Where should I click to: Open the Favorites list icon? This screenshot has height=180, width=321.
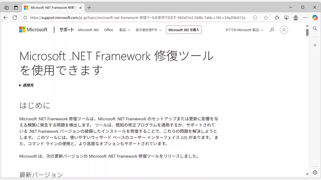click(x=277, y=17)
